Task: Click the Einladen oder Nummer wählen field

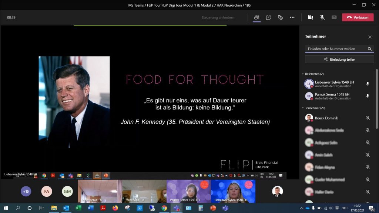Action: point(335,49)
